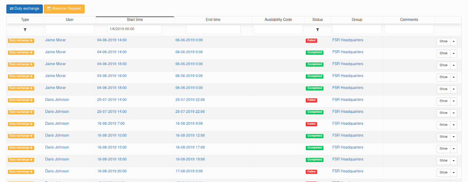The width and height of the screenshot is (468, 182).
Task: Click Completed badge for 16-08-2019 15:00 row
Action: point(315,148)
